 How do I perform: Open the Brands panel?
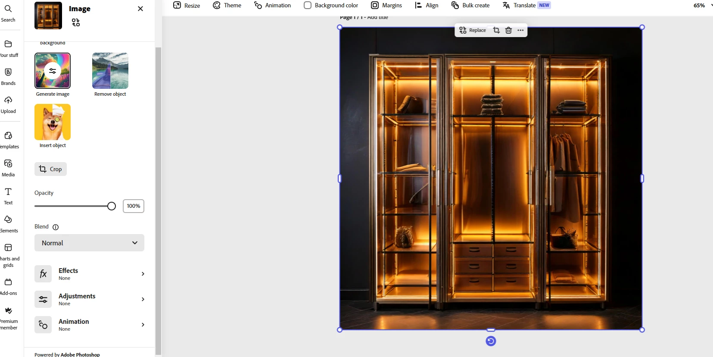point(8,77)
